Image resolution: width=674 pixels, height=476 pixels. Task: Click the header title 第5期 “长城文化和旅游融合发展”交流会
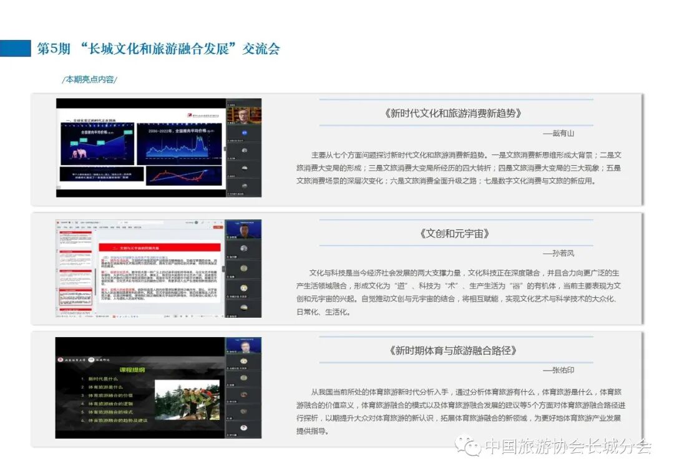pos(158,49)
